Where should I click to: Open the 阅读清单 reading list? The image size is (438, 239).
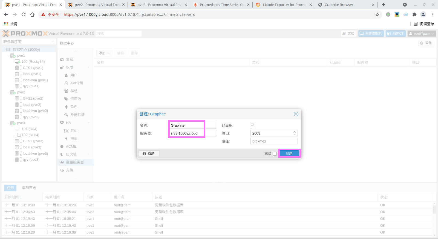click(424, 24)
